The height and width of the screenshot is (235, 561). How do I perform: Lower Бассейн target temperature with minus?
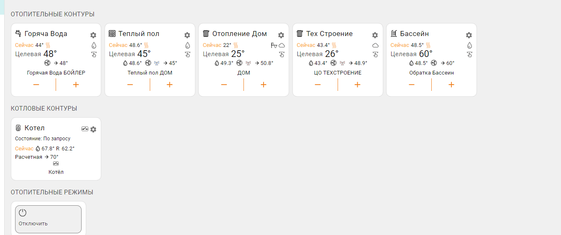pyautogui.click(x=412, y=85)
